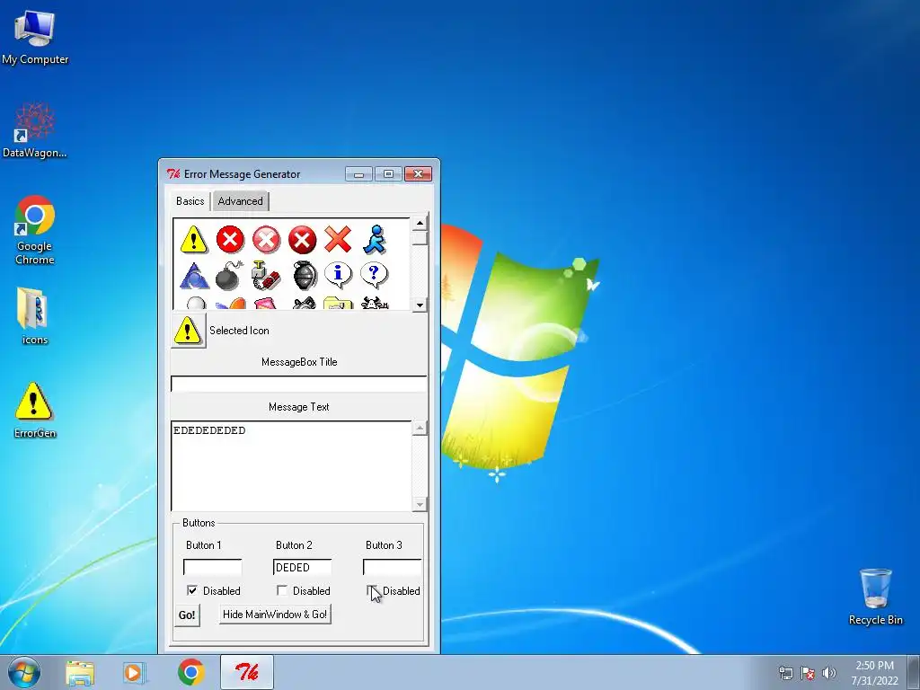Click the Go! button

coord(187,615)
